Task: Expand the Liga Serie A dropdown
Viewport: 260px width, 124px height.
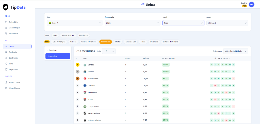Action: pyautogui.click(x=75, y=23)
